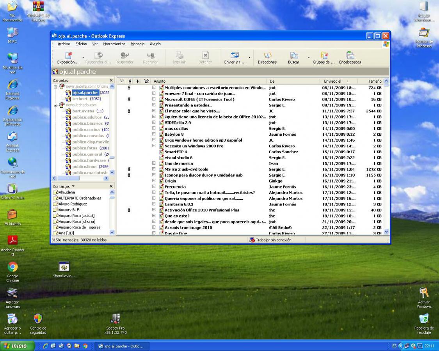The image size is (439, 351).
Task: Click the Enviar y recibir toolbar icon
Action: (x=235, y=55)
